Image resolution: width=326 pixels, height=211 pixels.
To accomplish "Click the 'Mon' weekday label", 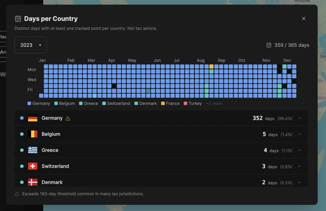I will pos(32,70).
